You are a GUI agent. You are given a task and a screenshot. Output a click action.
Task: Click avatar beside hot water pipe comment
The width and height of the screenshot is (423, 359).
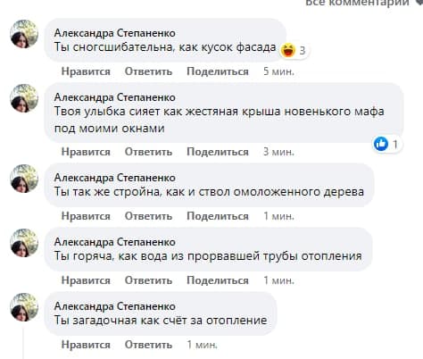pos(24,243)
